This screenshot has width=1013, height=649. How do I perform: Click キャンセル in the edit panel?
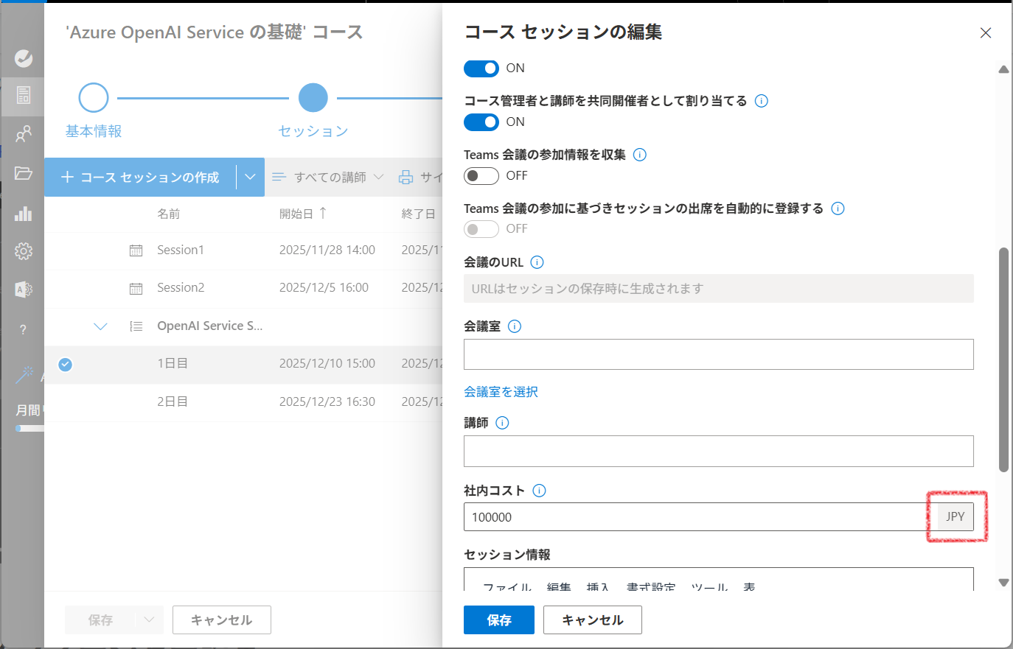tap(593, 620)
